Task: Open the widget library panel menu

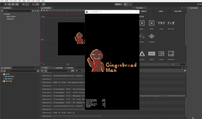Action: point(185,8)
